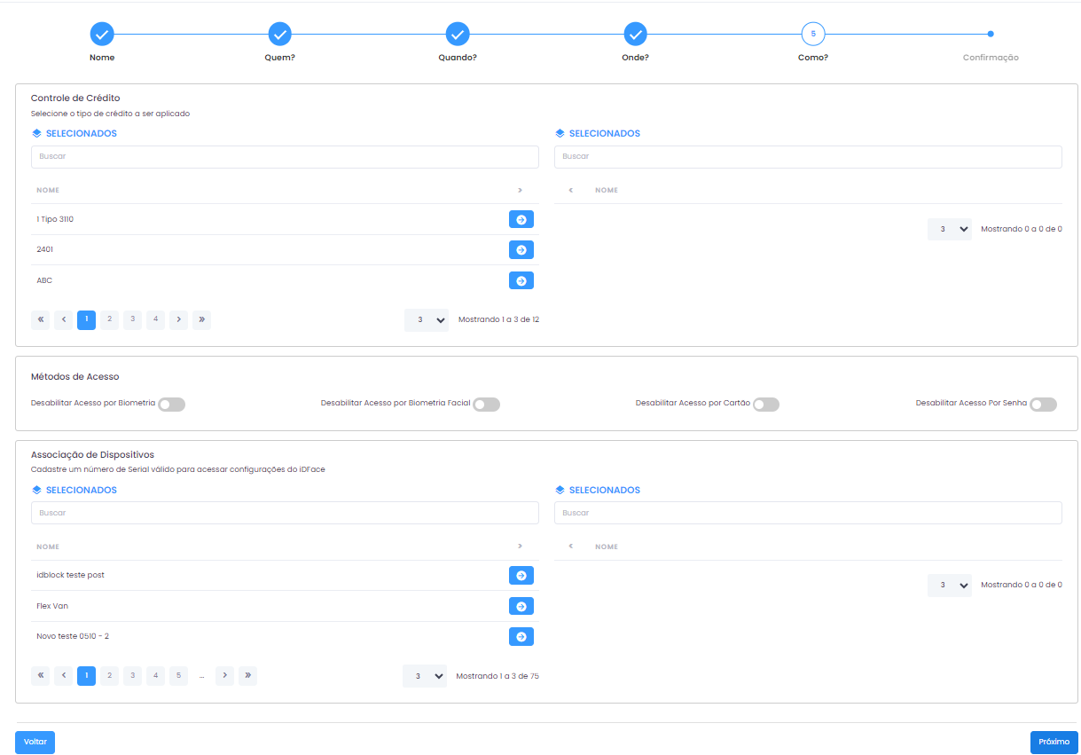Add 'idblock teste post' device via arrow
Viewport: 1081px width, 755px height.
(521, 576)
